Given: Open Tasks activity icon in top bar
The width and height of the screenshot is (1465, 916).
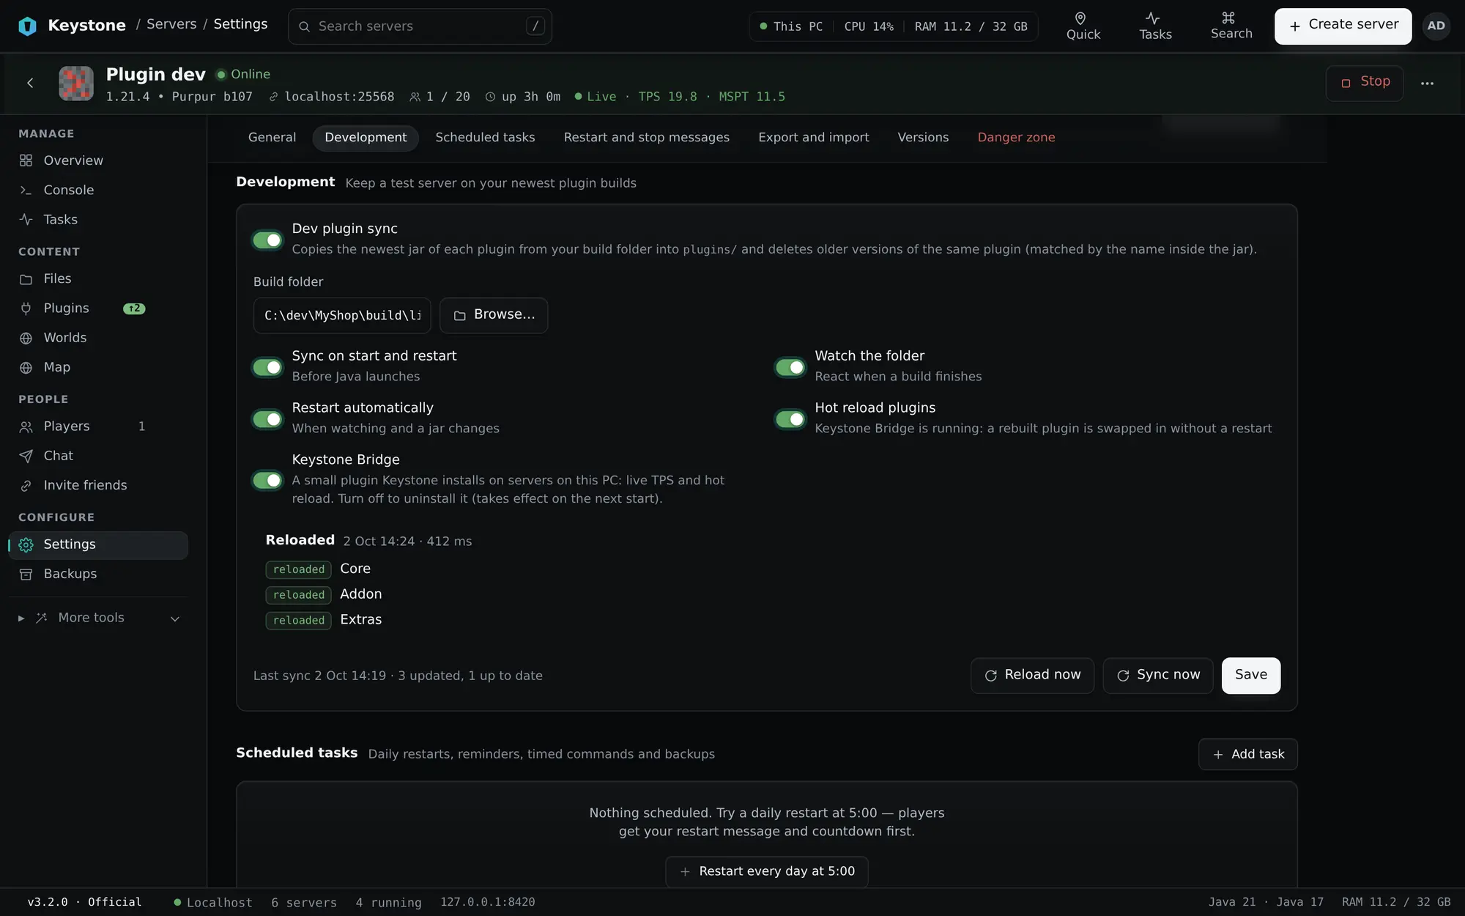Looking at the screenshot, I should coord(1155,26).
